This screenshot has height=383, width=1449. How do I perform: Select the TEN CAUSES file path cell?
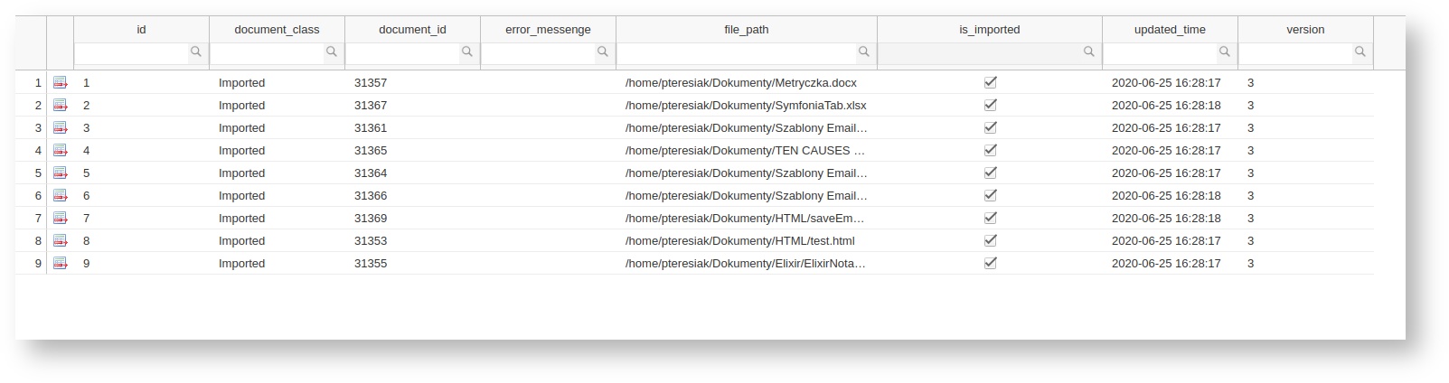745,151
